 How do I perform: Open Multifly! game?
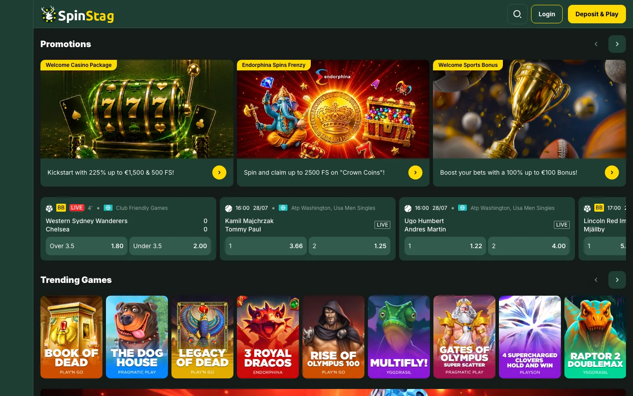[399, 337]
